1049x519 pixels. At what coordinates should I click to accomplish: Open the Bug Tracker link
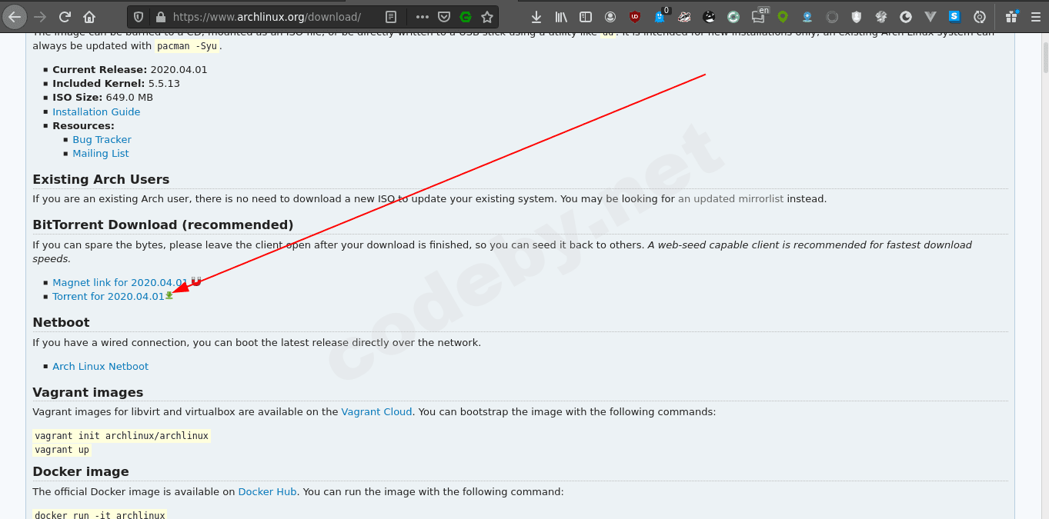pyautogui.click(x=102, y=139)
